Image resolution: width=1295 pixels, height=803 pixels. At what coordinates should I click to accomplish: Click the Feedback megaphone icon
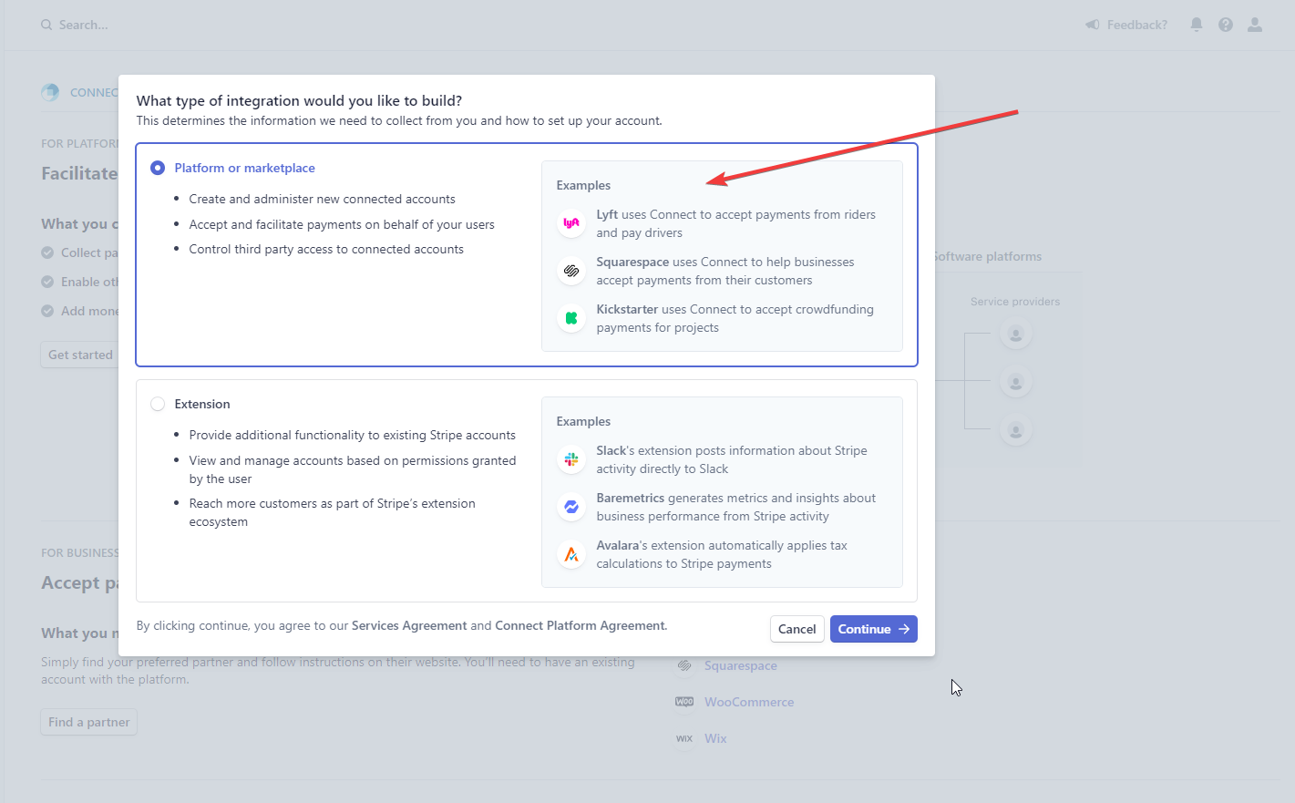(1092, 25)
